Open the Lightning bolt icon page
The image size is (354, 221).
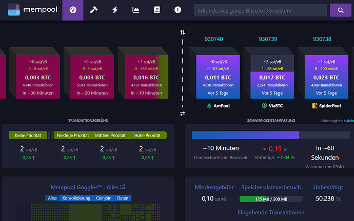pyautogui.click(x=115, y=10)
